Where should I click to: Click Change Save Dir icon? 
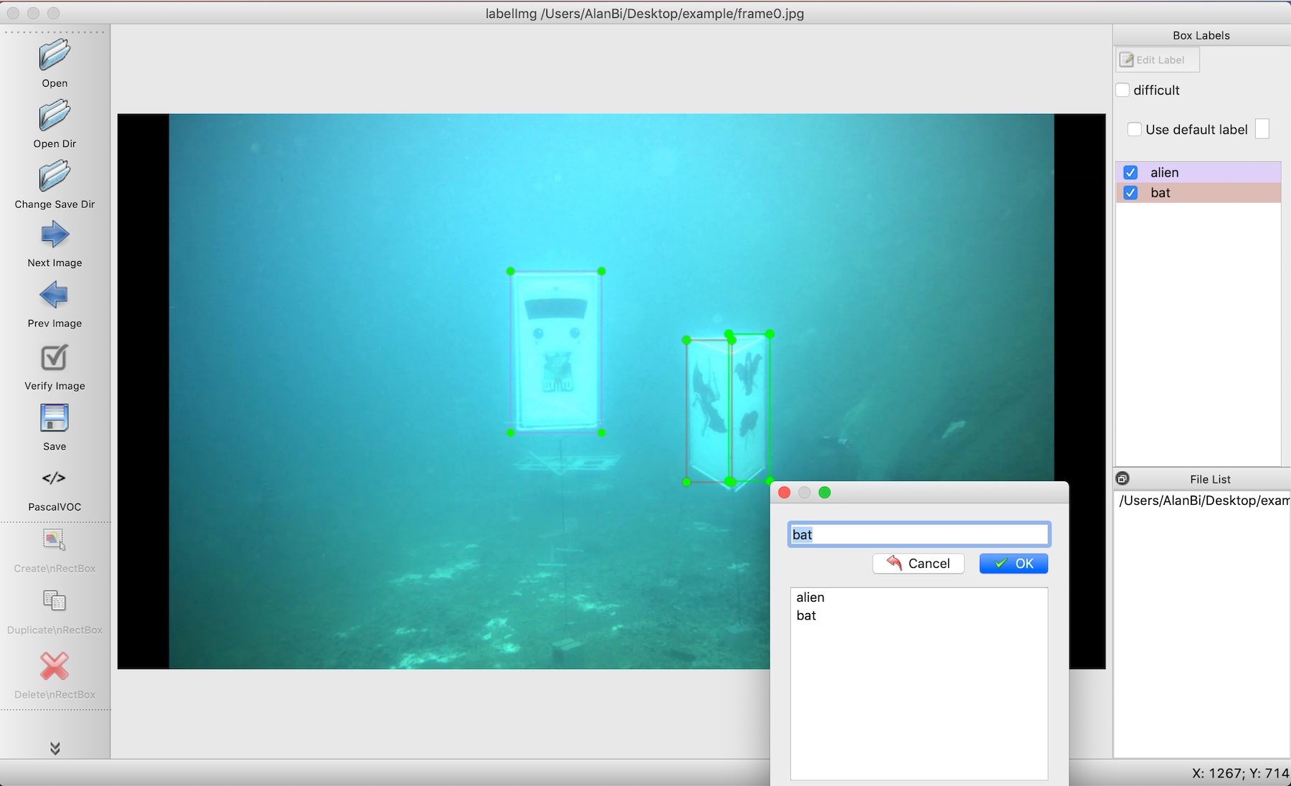point(55,176)
